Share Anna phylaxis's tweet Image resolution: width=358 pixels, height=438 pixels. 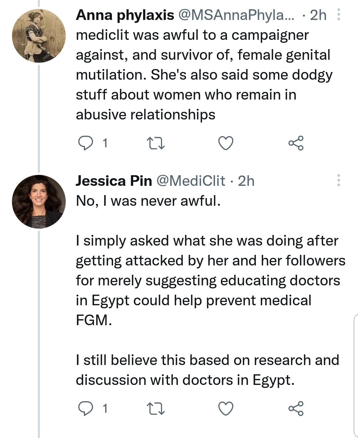coord(296,143)
